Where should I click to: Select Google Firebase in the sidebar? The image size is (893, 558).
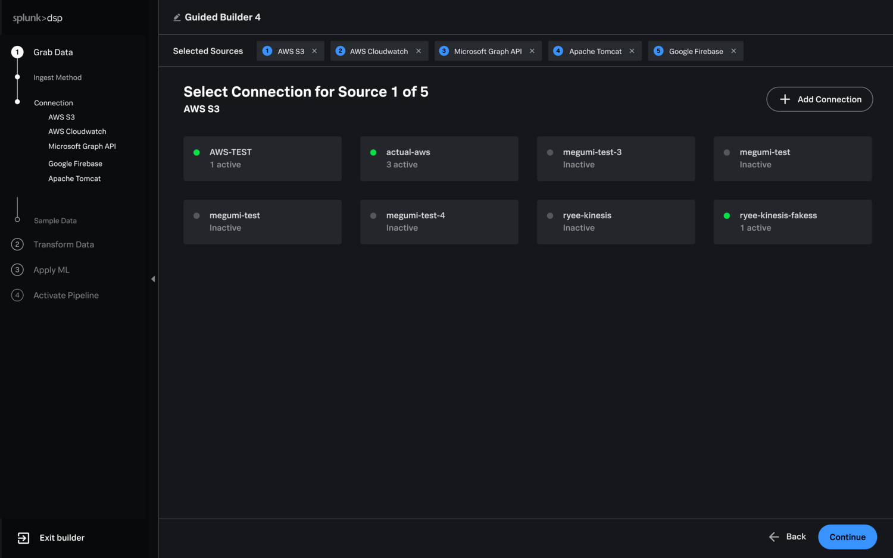pyautogui.click(x=75, y=164)
